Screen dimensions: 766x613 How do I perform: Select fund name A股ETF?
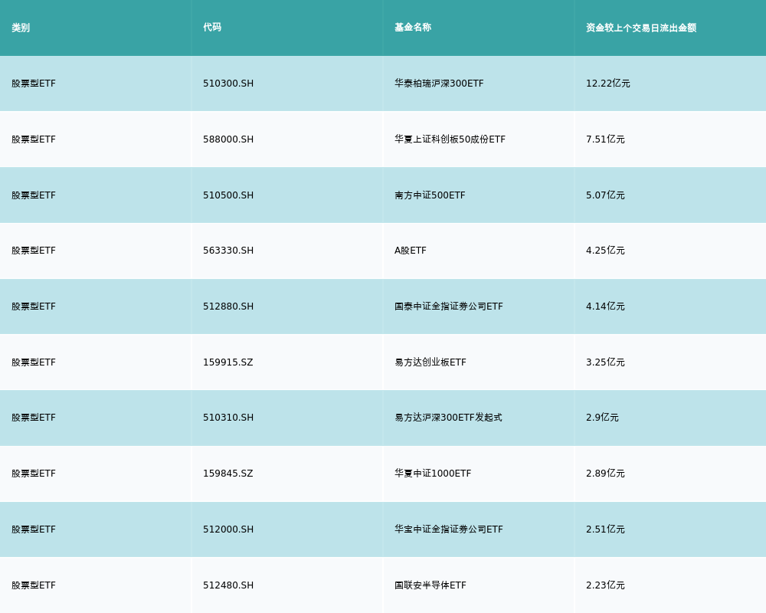411,251
